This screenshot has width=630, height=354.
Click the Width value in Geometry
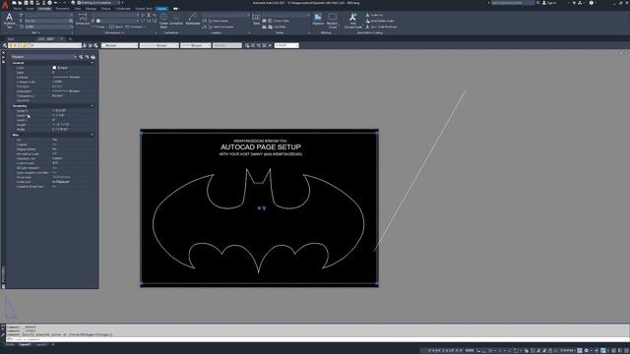pyautogui.click(x=60, y=129)
